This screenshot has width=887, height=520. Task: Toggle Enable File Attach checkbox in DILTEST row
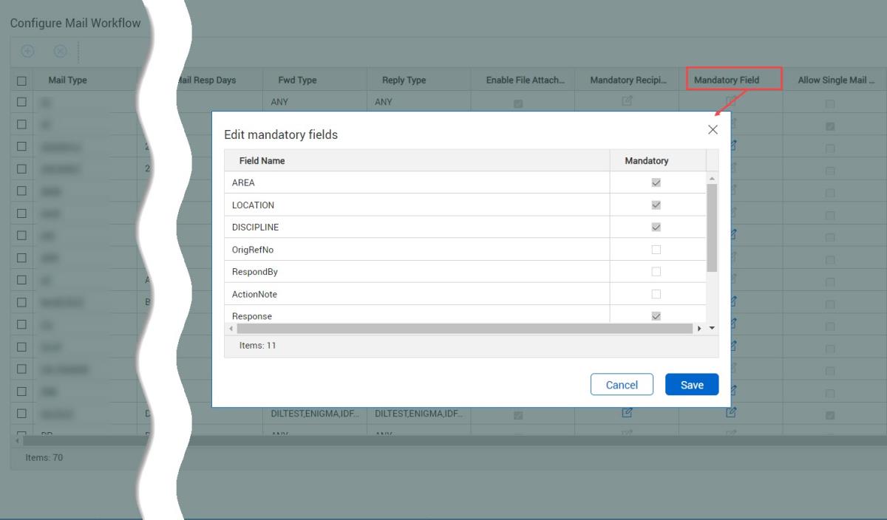tap(518, 415)
